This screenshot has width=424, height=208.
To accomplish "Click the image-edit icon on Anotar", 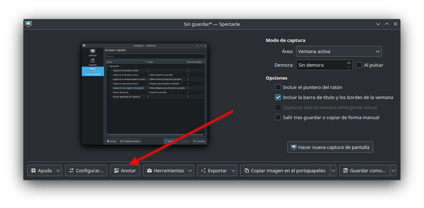I will coord(116,171).
